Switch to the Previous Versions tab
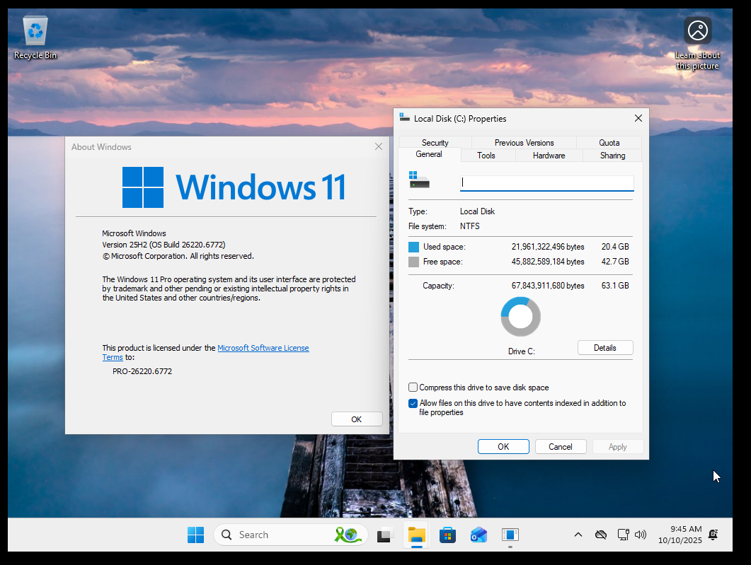Screen dimensions: 751x565 524,143
